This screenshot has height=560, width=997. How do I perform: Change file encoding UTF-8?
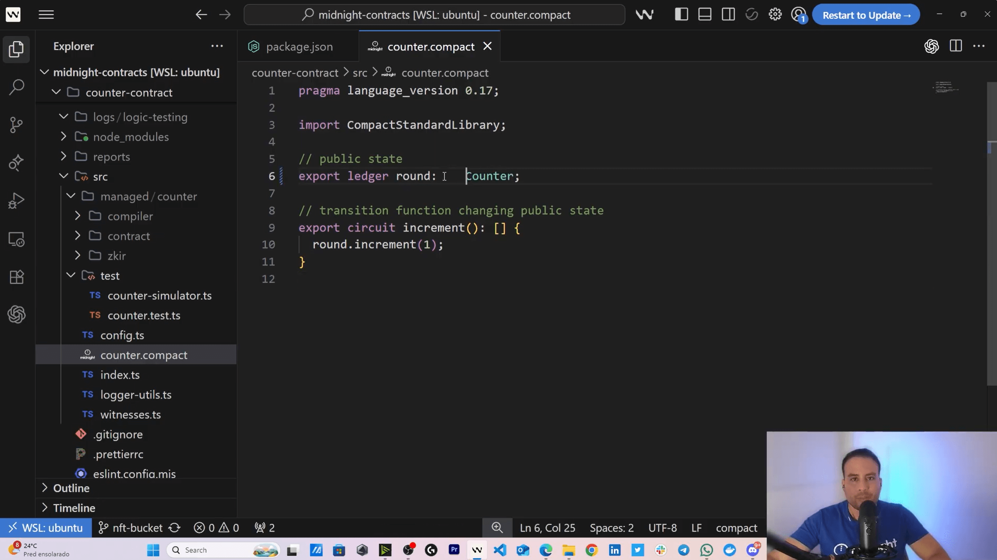[x=663, y=528]
